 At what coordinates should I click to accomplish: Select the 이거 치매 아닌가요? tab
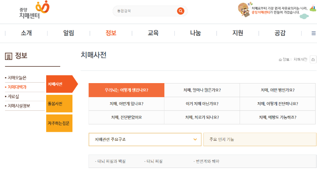(202, 104)
